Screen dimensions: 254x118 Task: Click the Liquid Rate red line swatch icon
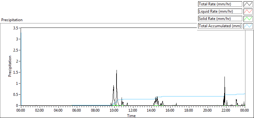click(248, 11)
